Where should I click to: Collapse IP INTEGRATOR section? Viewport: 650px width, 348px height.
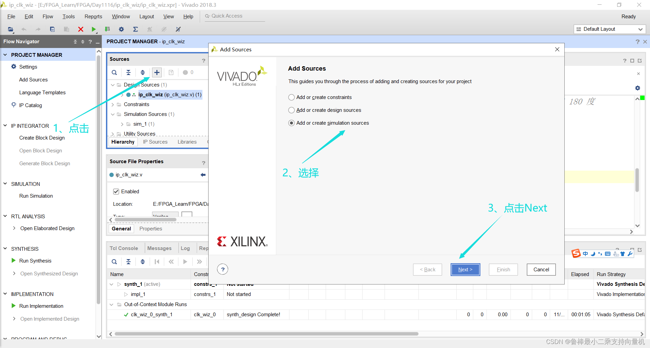[x=5, y=126]
